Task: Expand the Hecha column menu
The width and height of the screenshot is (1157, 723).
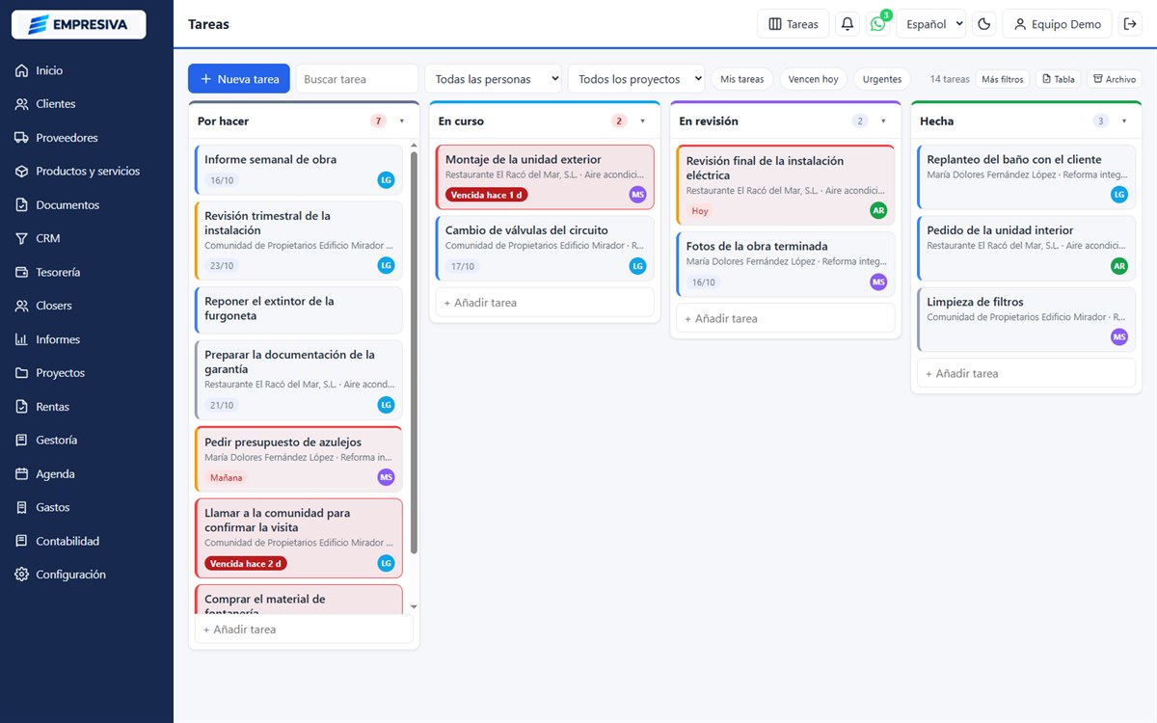Action: pos(1124,121)
